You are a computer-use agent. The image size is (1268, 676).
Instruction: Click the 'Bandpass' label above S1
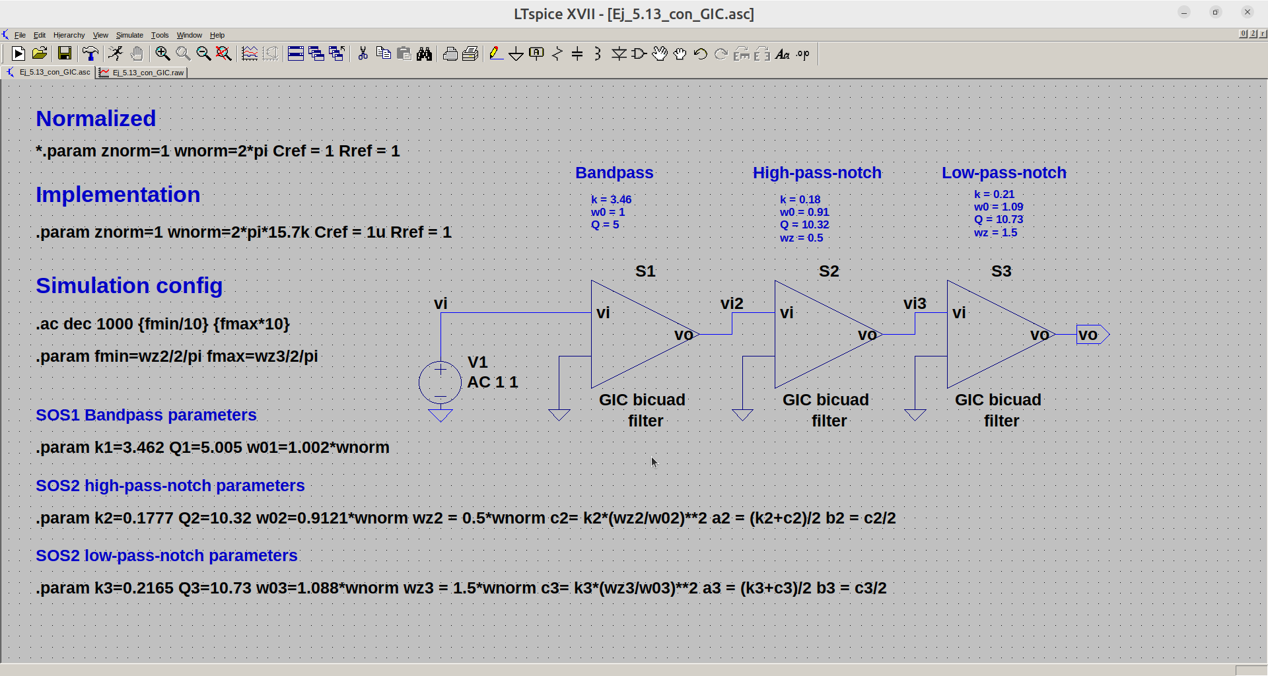coord(614,173)
